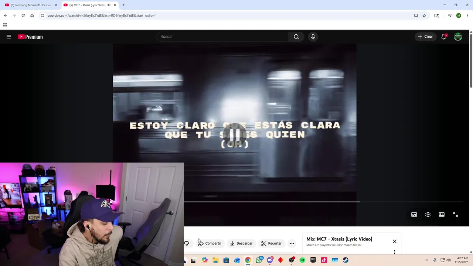473x266 pixels.
Task: Mute the tab via its speaker icon
Action: tap(109, 5)
